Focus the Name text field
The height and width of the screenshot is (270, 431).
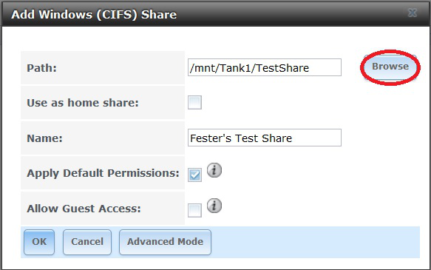click(x=265, y=138)
